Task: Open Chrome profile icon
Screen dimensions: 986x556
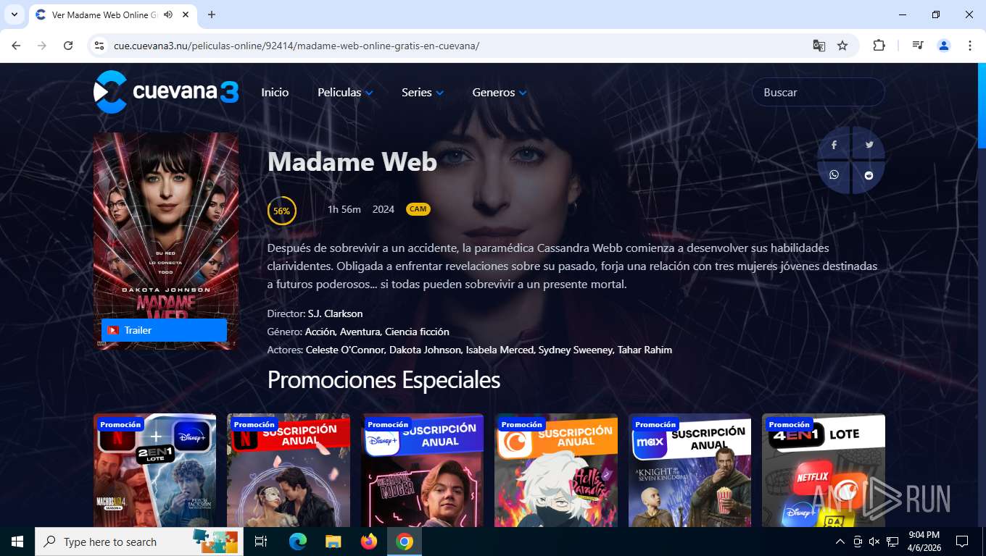Action: click(944, 46)
